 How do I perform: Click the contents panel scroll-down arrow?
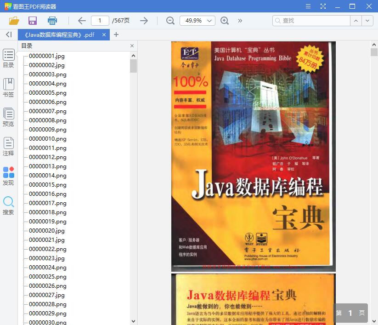point(133,321)
